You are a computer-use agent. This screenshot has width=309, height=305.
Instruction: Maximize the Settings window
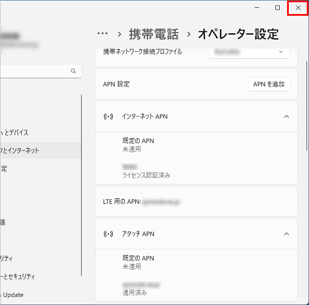click(x=278, y=8)
